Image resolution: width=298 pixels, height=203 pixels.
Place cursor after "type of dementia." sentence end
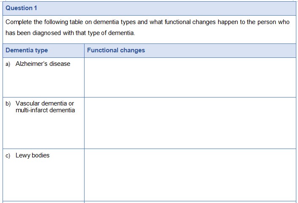136,33
